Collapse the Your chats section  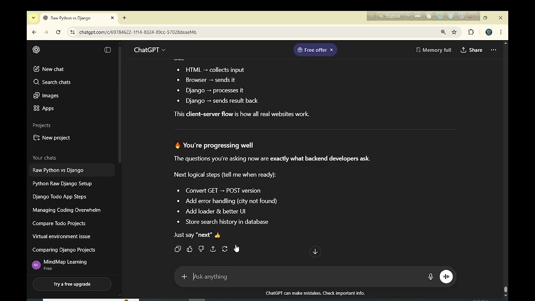pos(44,158)
